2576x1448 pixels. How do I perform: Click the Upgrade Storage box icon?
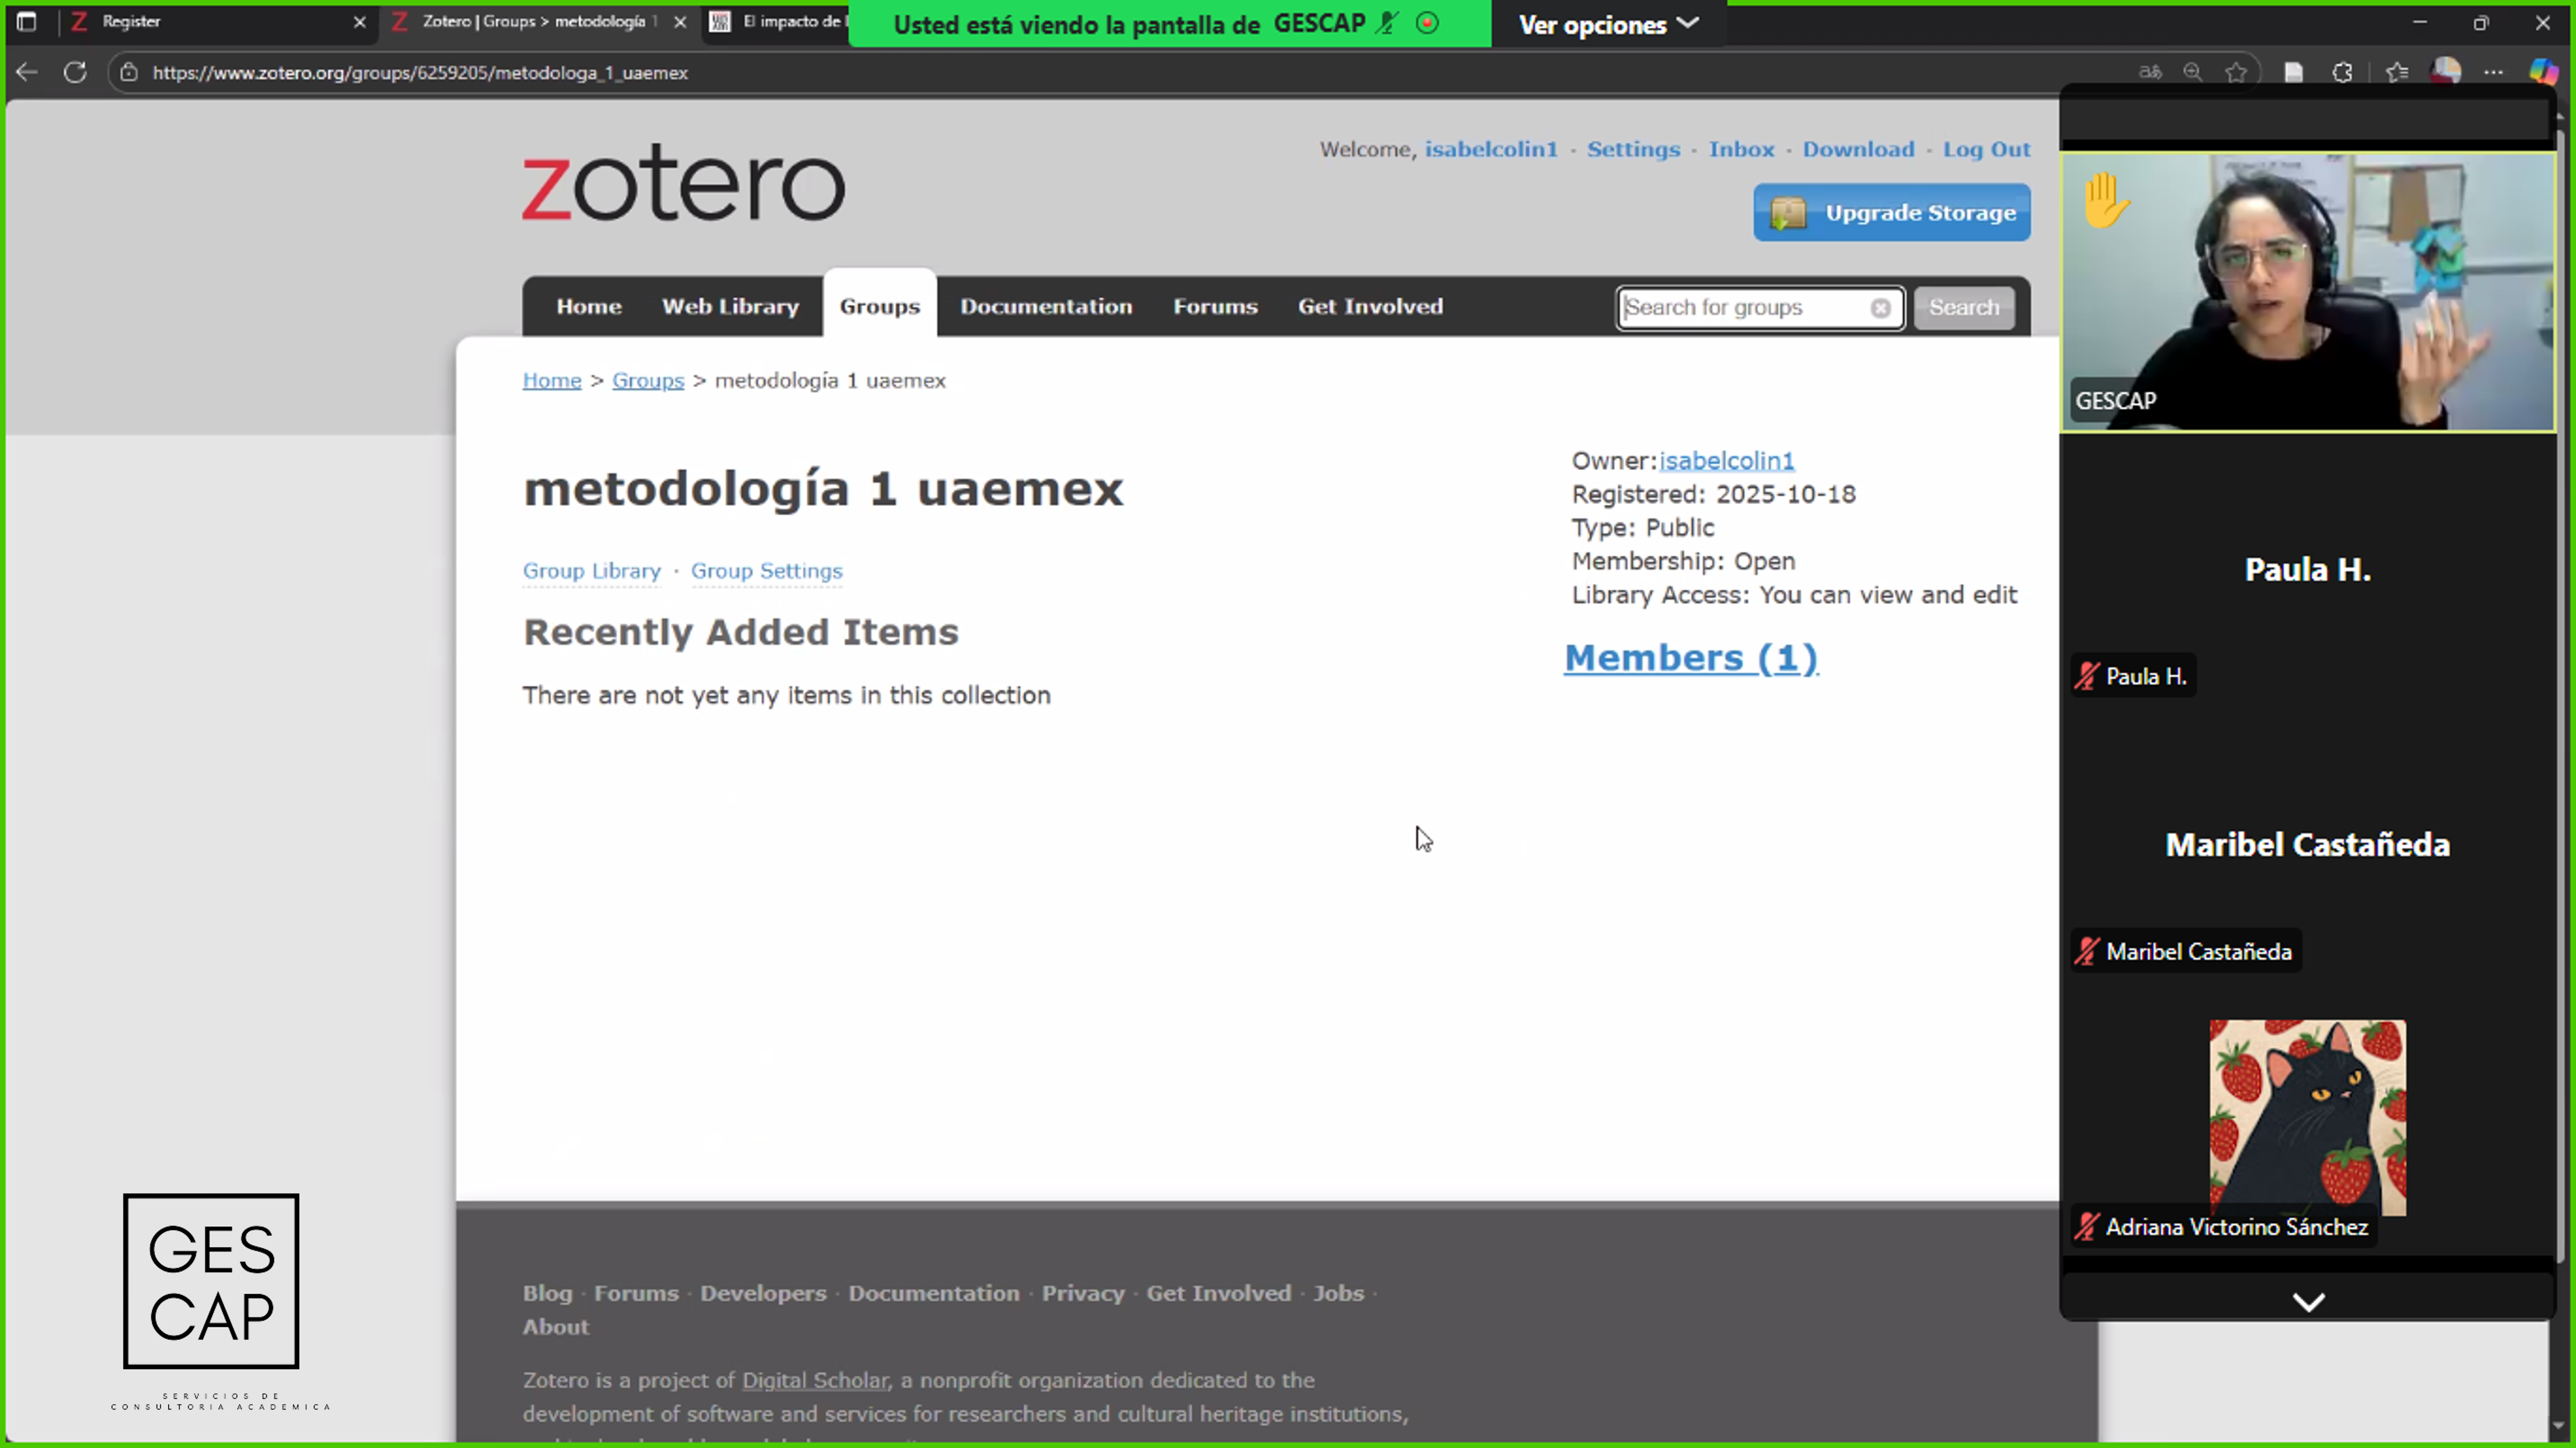pyautogui.click(x=1788, y=213)
